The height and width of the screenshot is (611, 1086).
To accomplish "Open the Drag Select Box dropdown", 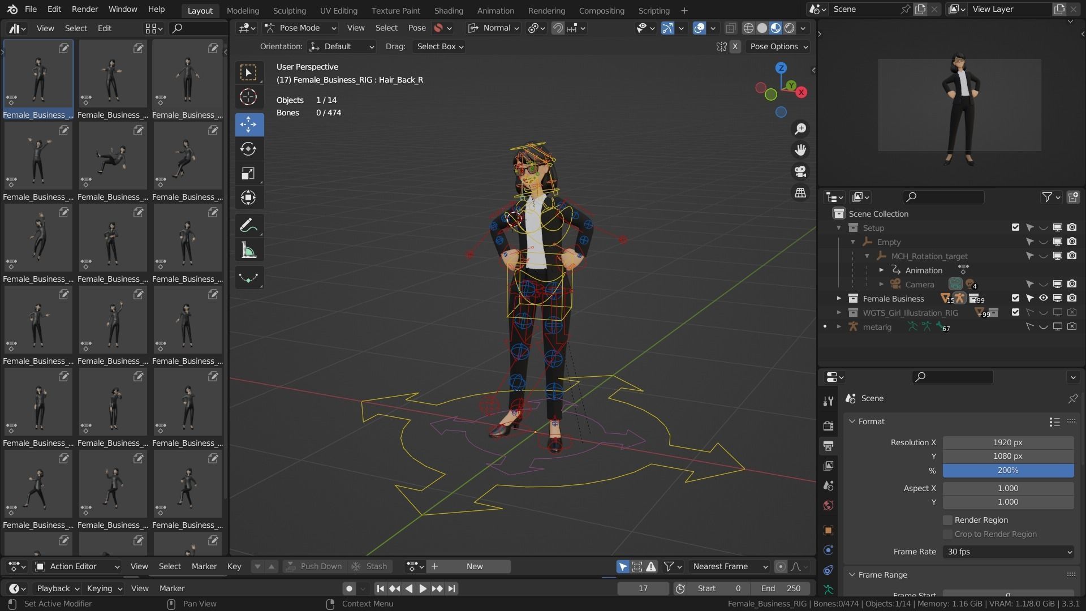I will click(439, 46).
